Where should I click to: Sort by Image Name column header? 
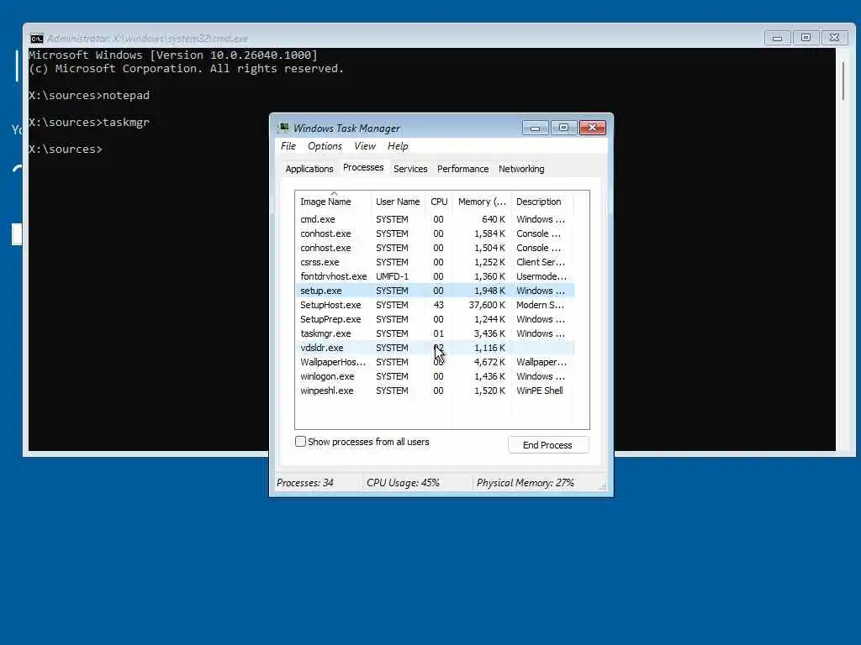(333, 202)
